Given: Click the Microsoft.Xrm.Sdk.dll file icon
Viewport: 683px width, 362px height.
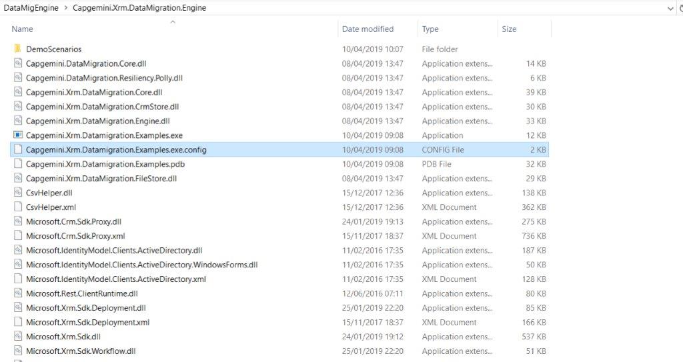Looking at the screenshot, I should click(x=18, y=336).
